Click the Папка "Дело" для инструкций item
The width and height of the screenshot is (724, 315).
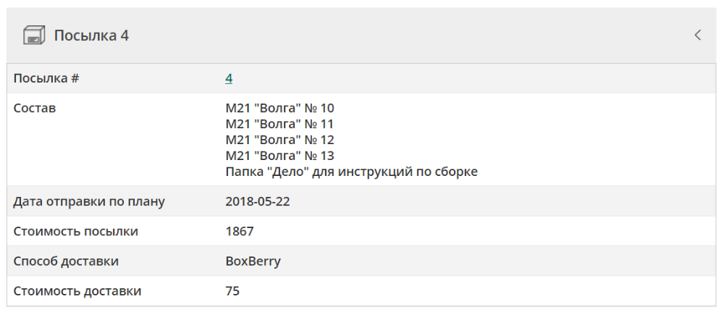pyautogui.click(x=351, y=172)
